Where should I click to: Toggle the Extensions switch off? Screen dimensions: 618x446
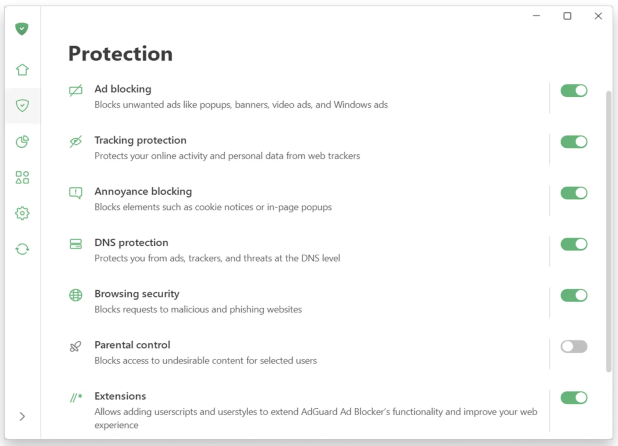tap(574, 398)
